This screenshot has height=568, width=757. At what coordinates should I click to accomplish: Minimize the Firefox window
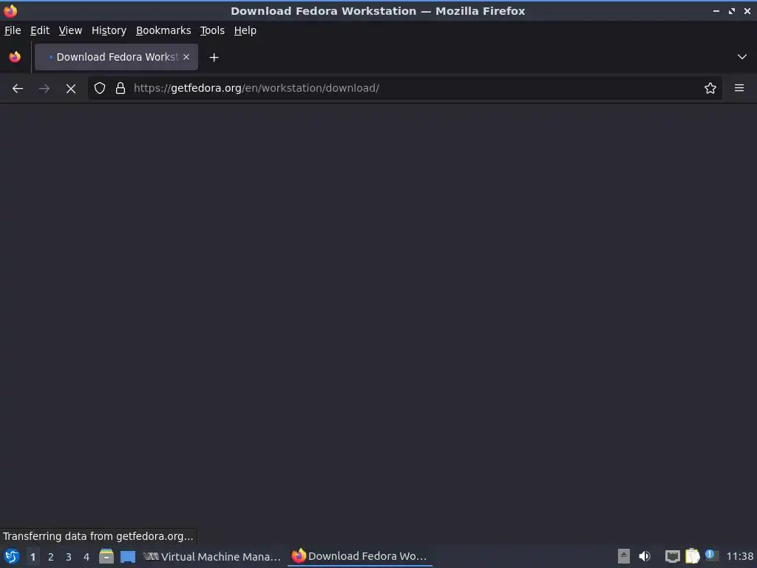point(716,10)
